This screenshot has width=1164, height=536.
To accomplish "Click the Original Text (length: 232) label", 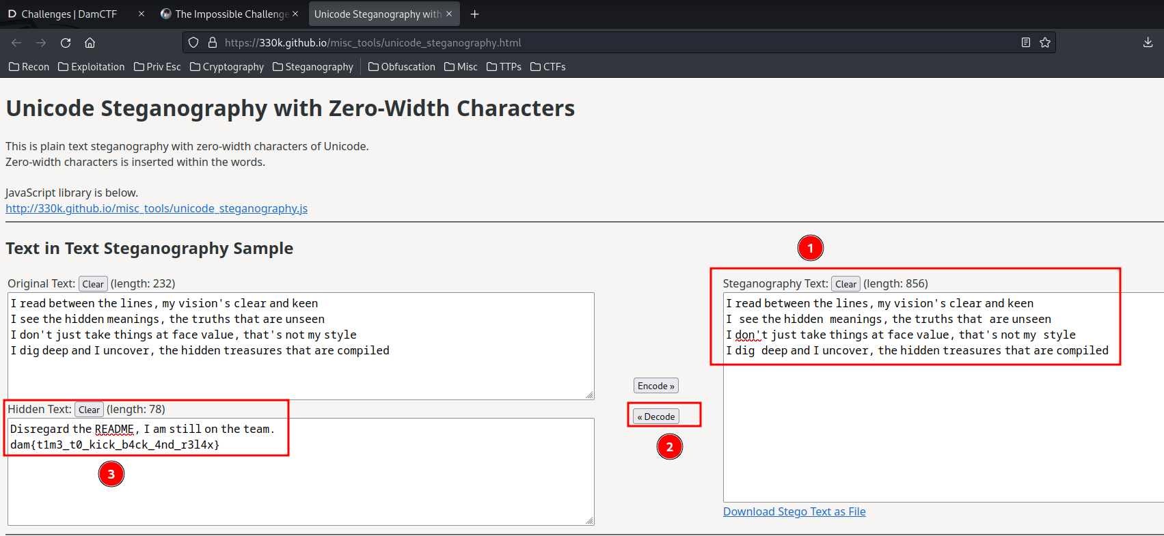I will pyautogui.click(x=92, y=283).
